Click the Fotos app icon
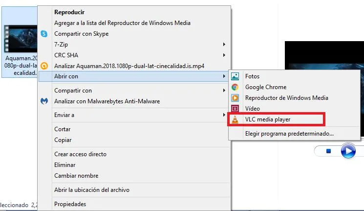The image size is (364, 211). (235, 76)
